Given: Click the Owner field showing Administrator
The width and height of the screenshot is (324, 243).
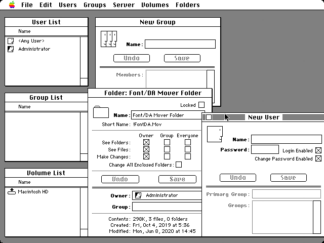Looking at the screenshot, I should click(167, 195).
